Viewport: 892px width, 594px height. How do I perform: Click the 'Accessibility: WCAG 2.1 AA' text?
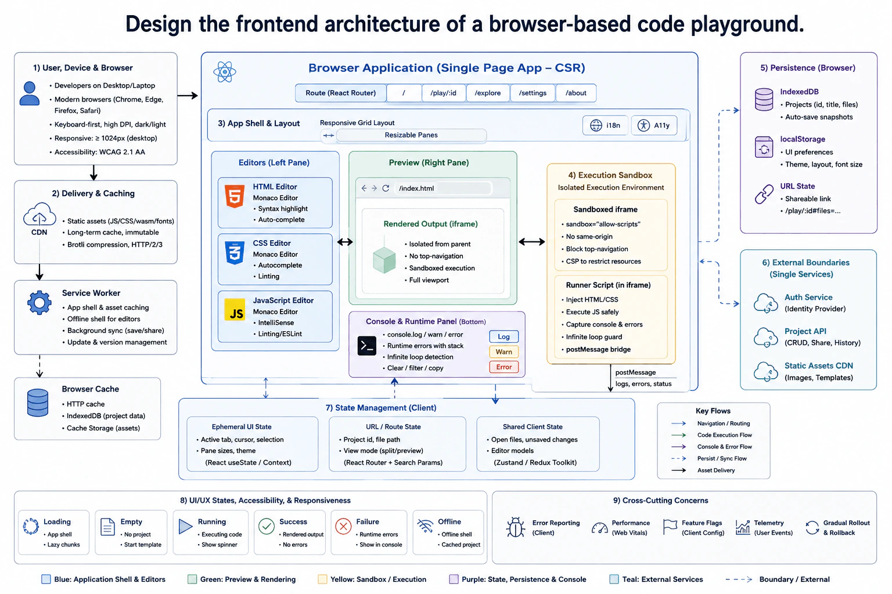(100, 152)
